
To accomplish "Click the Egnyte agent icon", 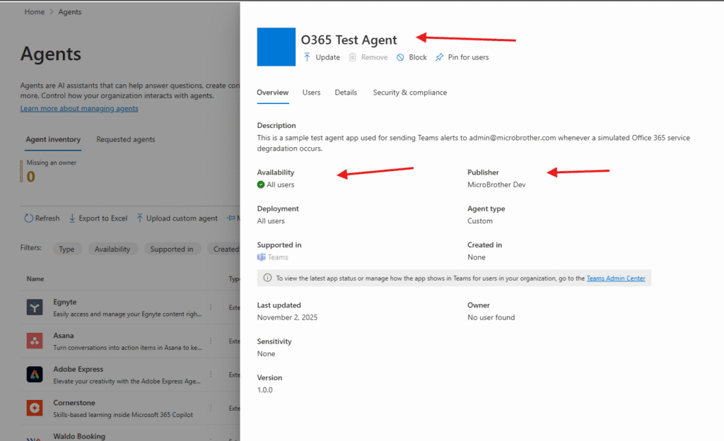I will pos(35,307).
